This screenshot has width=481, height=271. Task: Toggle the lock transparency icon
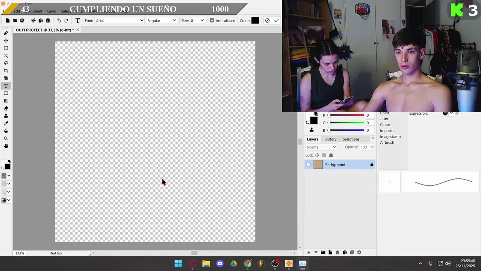[324, 155]
